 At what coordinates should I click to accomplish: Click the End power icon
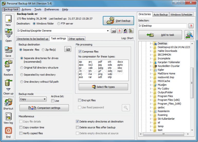[8, 130]
